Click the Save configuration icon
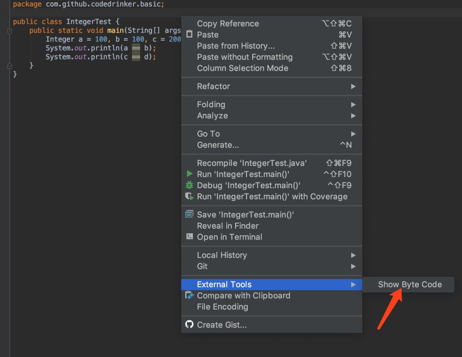This screenshot has height=357, width=462. (190, 214)
